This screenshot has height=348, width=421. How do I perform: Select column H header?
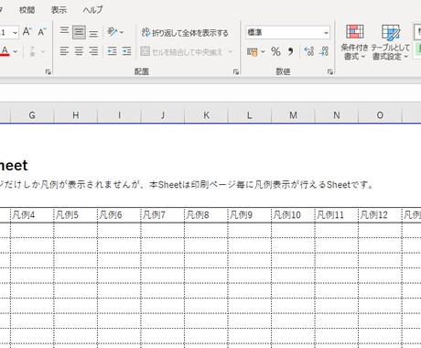76,115
